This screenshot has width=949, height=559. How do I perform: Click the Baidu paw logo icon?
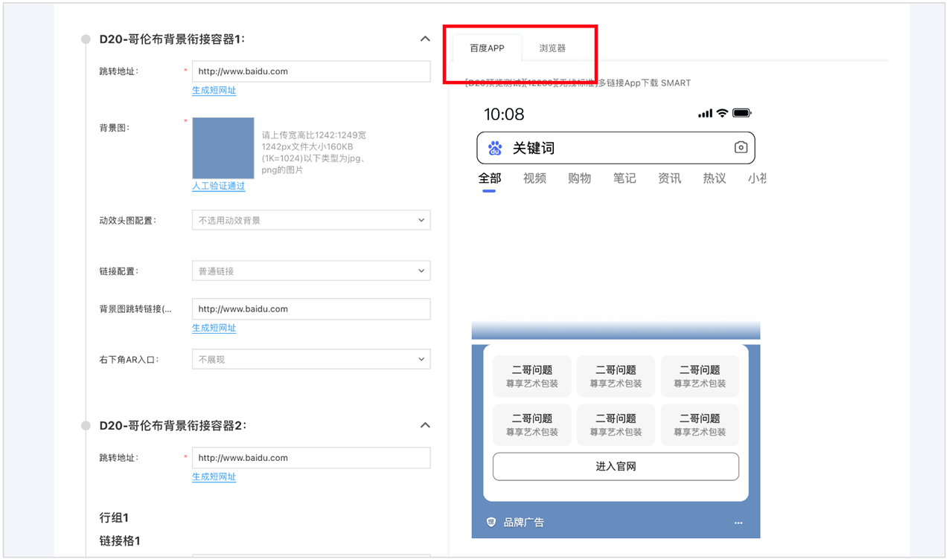coord(495,148)
